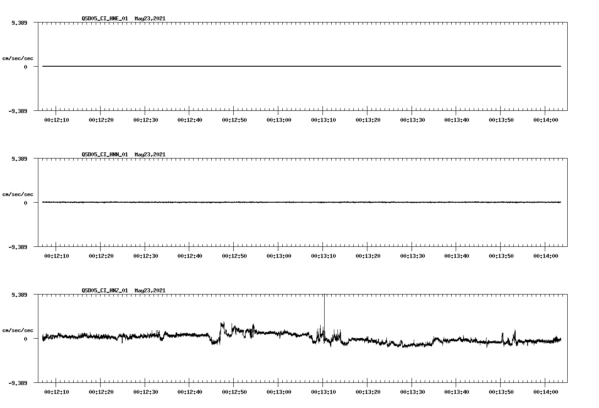Click the May23,2021 date on top plot

tap(150, 19)
